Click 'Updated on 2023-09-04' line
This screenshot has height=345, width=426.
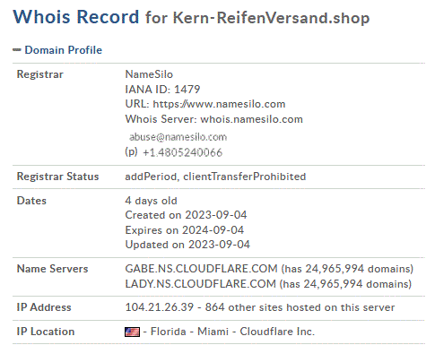pos(187,245)
